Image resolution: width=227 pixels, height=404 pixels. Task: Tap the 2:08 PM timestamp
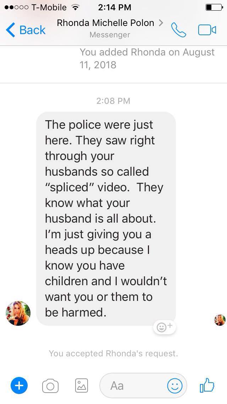click(x=113, y=101)
